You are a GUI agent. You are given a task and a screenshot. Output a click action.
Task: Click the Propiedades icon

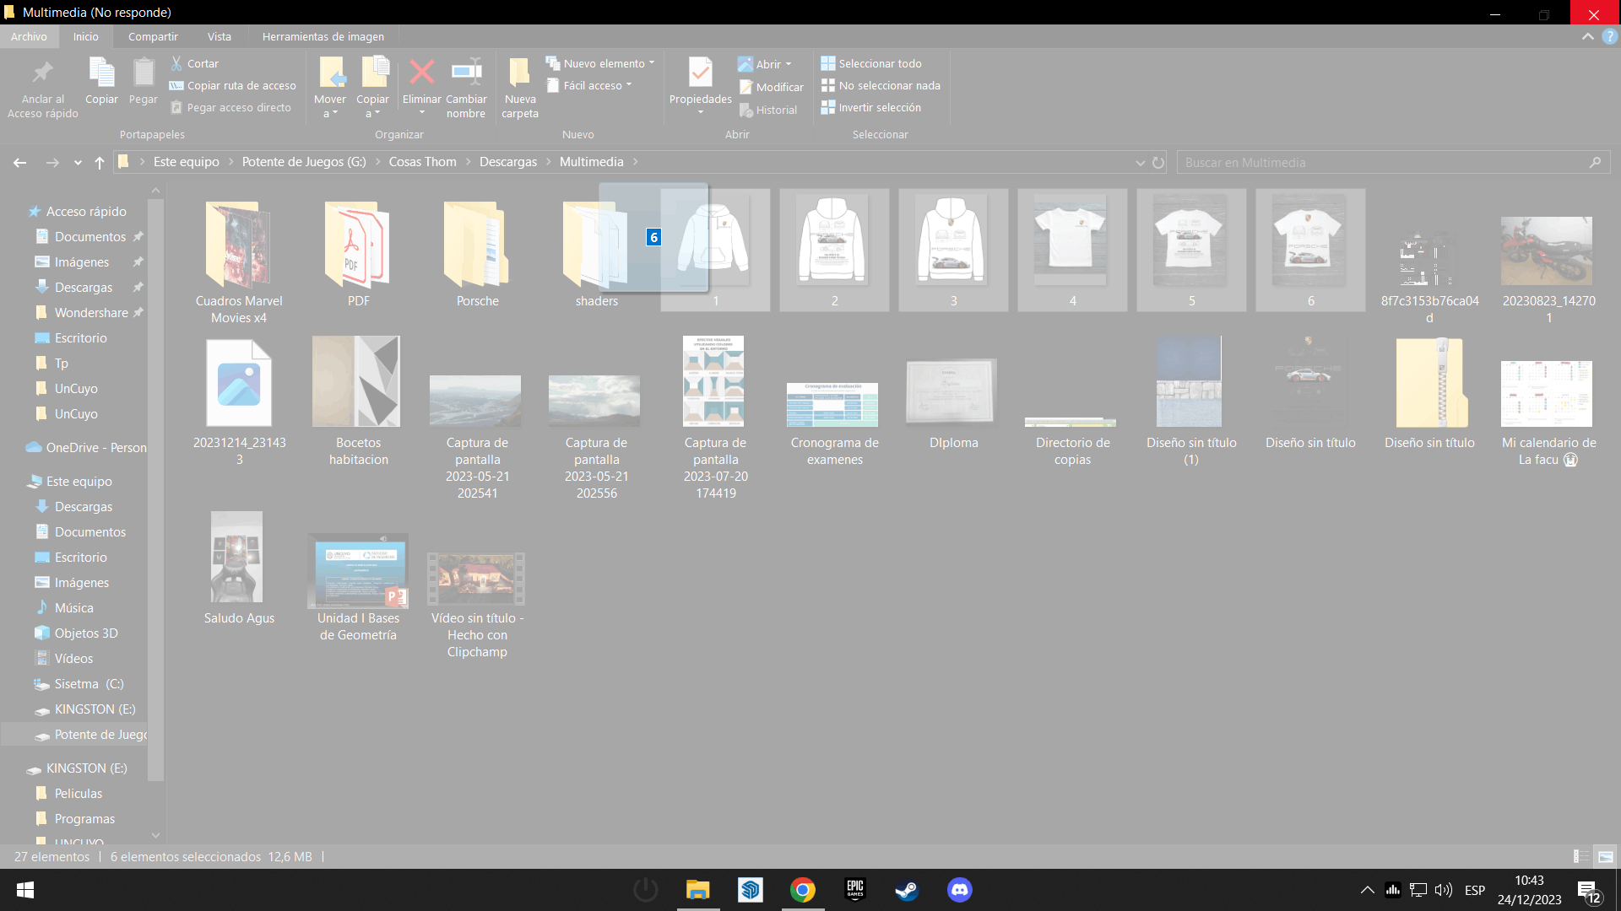pos(700,73)
